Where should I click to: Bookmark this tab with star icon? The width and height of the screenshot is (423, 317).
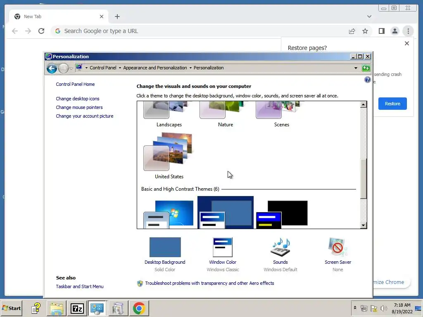(x=365, y=31)
